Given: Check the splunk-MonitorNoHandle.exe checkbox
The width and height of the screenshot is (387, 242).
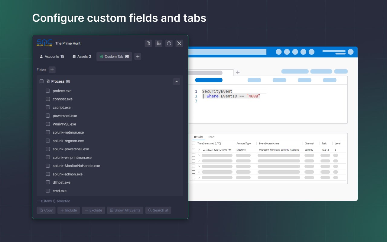Looking at the screenshot, I should tap(48, 165).
